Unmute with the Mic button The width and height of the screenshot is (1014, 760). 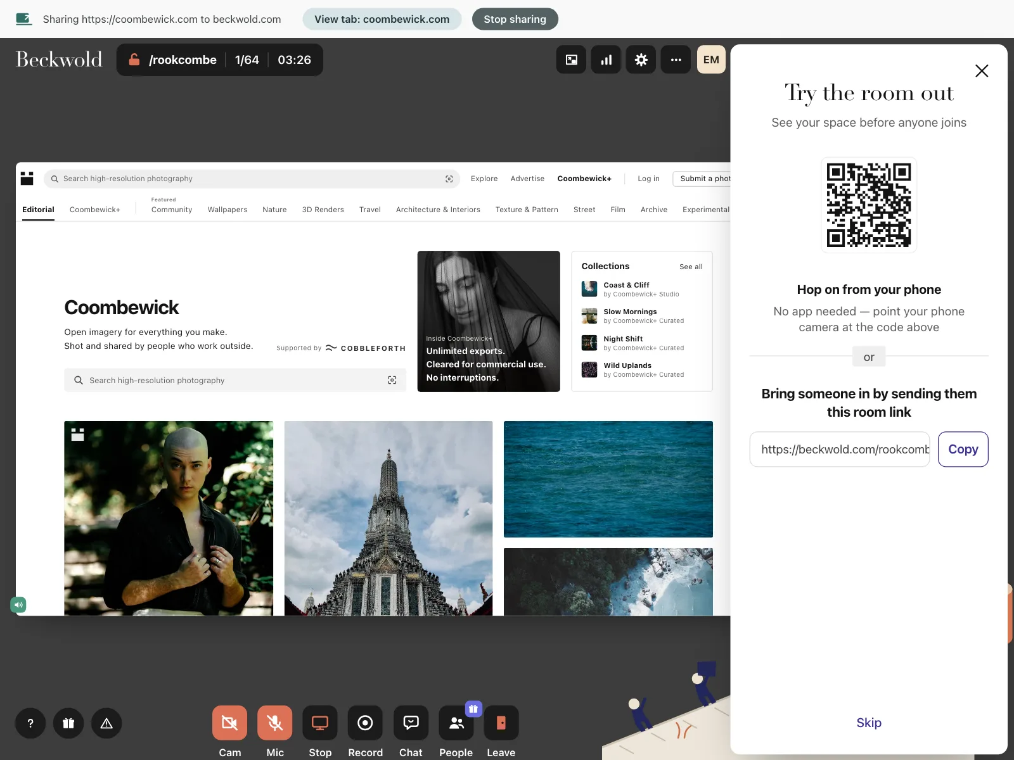[x=275, y=723]
